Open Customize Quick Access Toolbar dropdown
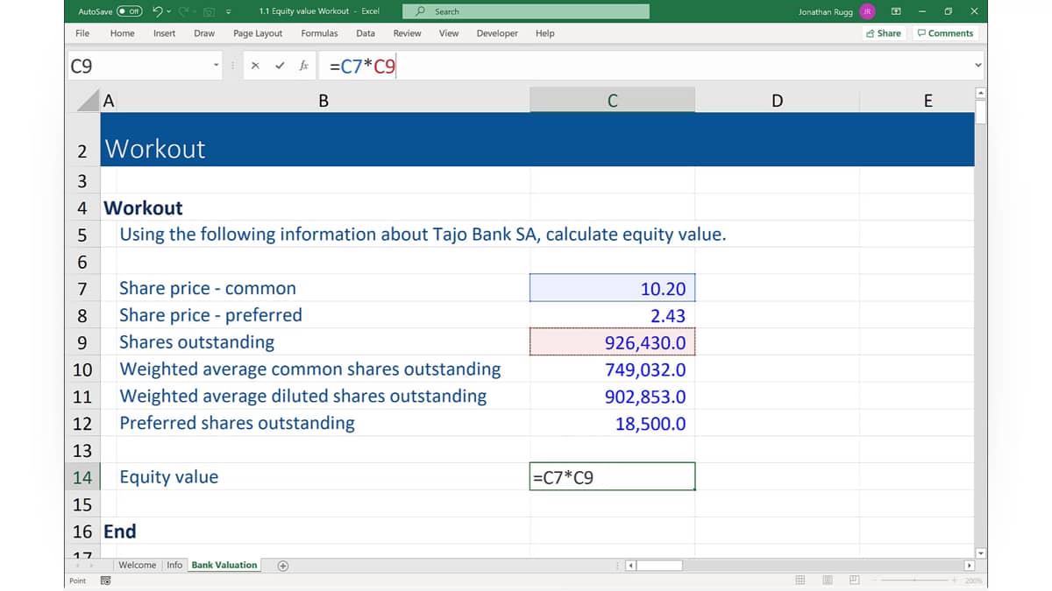Viewport: 1052px width, 591px height. (x=228, y=11)
